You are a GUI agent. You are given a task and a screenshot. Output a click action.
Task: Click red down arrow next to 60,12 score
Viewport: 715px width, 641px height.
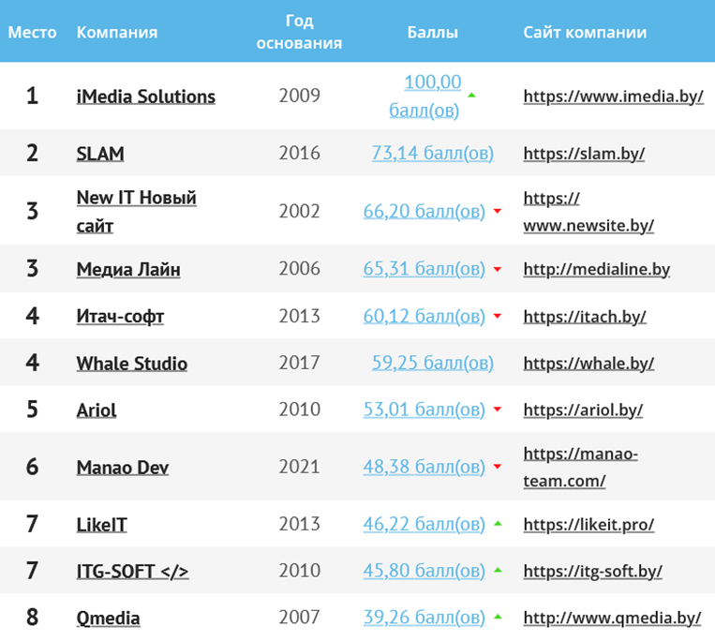tap(498, 316)
